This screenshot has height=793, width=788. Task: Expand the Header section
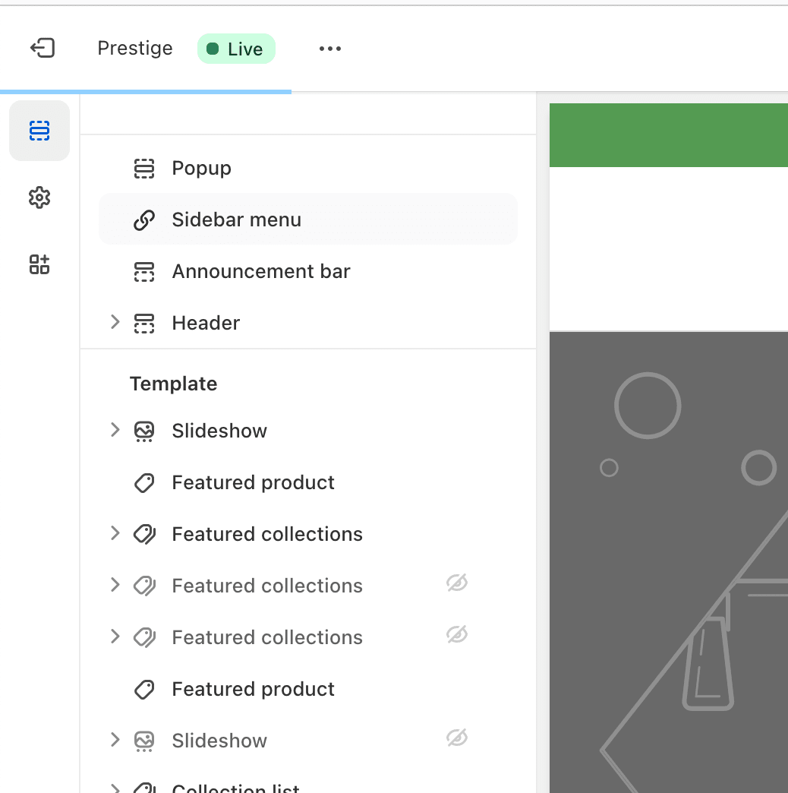115,321
